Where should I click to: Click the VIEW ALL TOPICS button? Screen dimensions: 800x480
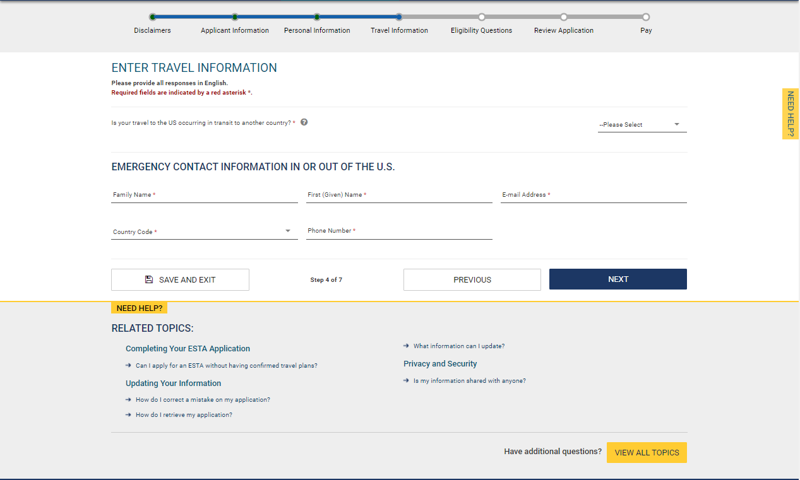click(x=647, y=452)
